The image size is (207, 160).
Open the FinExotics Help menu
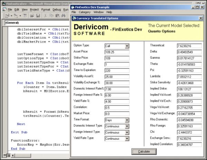[109, 12]
